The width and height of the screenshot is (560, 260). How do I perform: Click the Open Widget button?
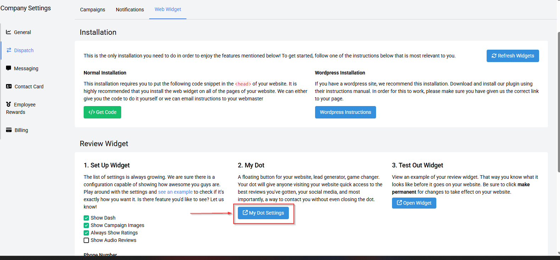[x=414, y=203]
